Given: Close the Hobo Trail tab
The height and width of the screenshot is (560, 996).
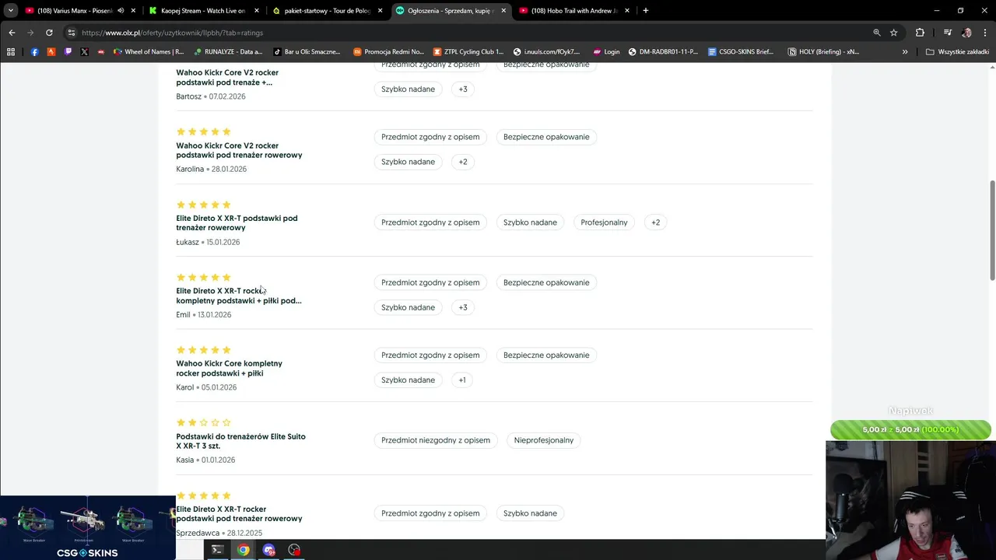Looking at the screenshot, I should [627, 11].
